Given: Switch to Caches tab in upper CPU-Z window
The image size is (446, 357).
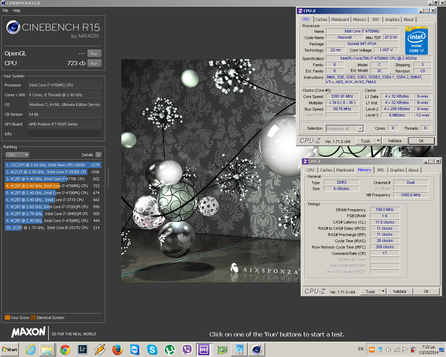Looking at the screenshot, I should tap(321, 20).
